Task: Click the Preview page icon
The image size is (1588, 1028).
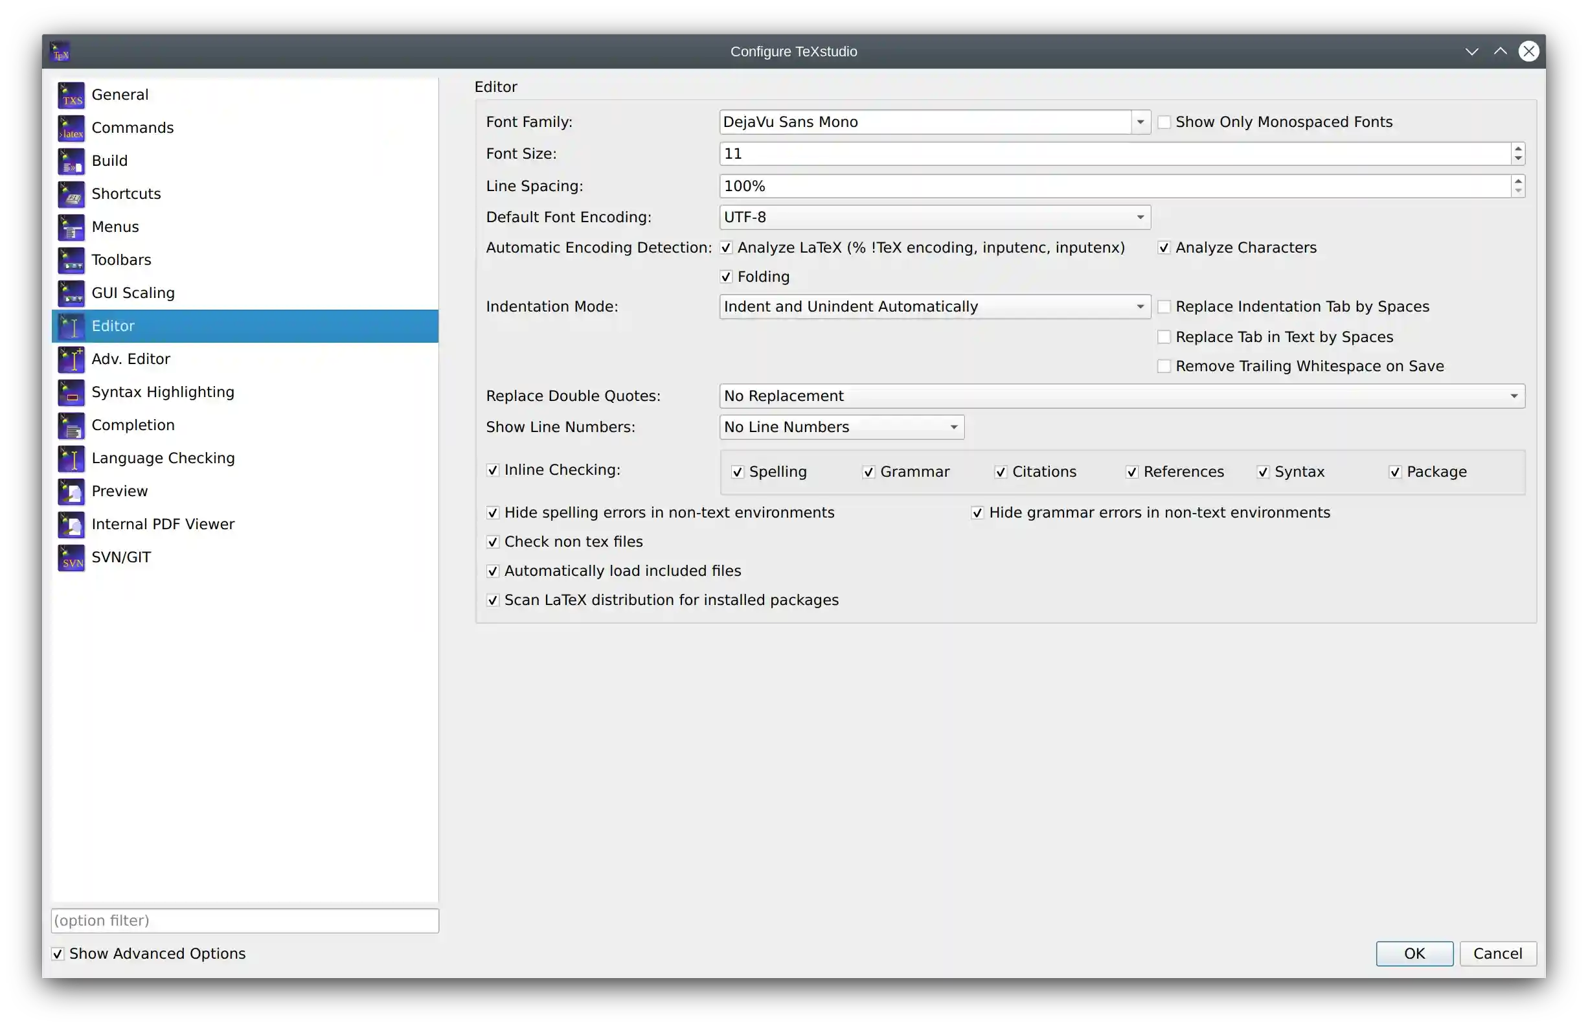Action: click(71, 491)
